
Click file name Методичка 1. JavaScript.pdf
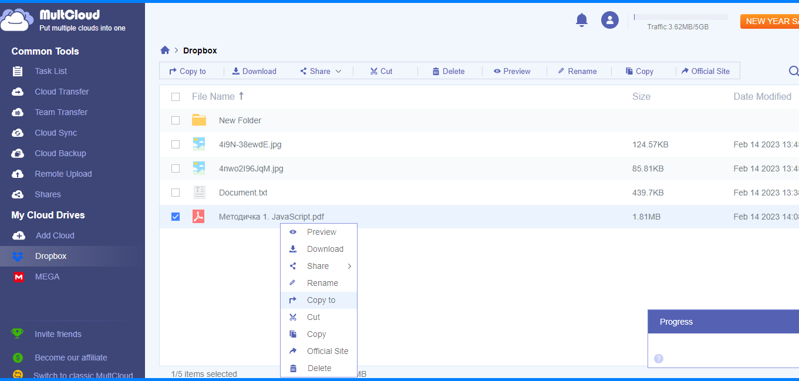(x=271, y=217)
